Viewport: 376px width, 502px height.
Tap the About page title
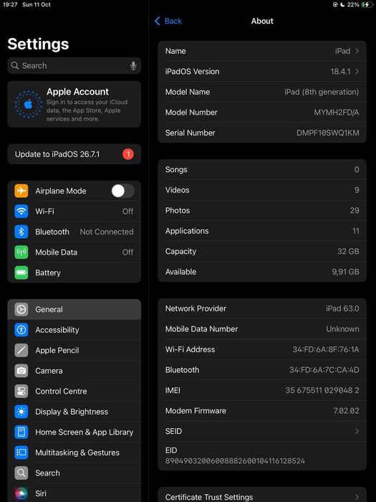click(262, 21)
